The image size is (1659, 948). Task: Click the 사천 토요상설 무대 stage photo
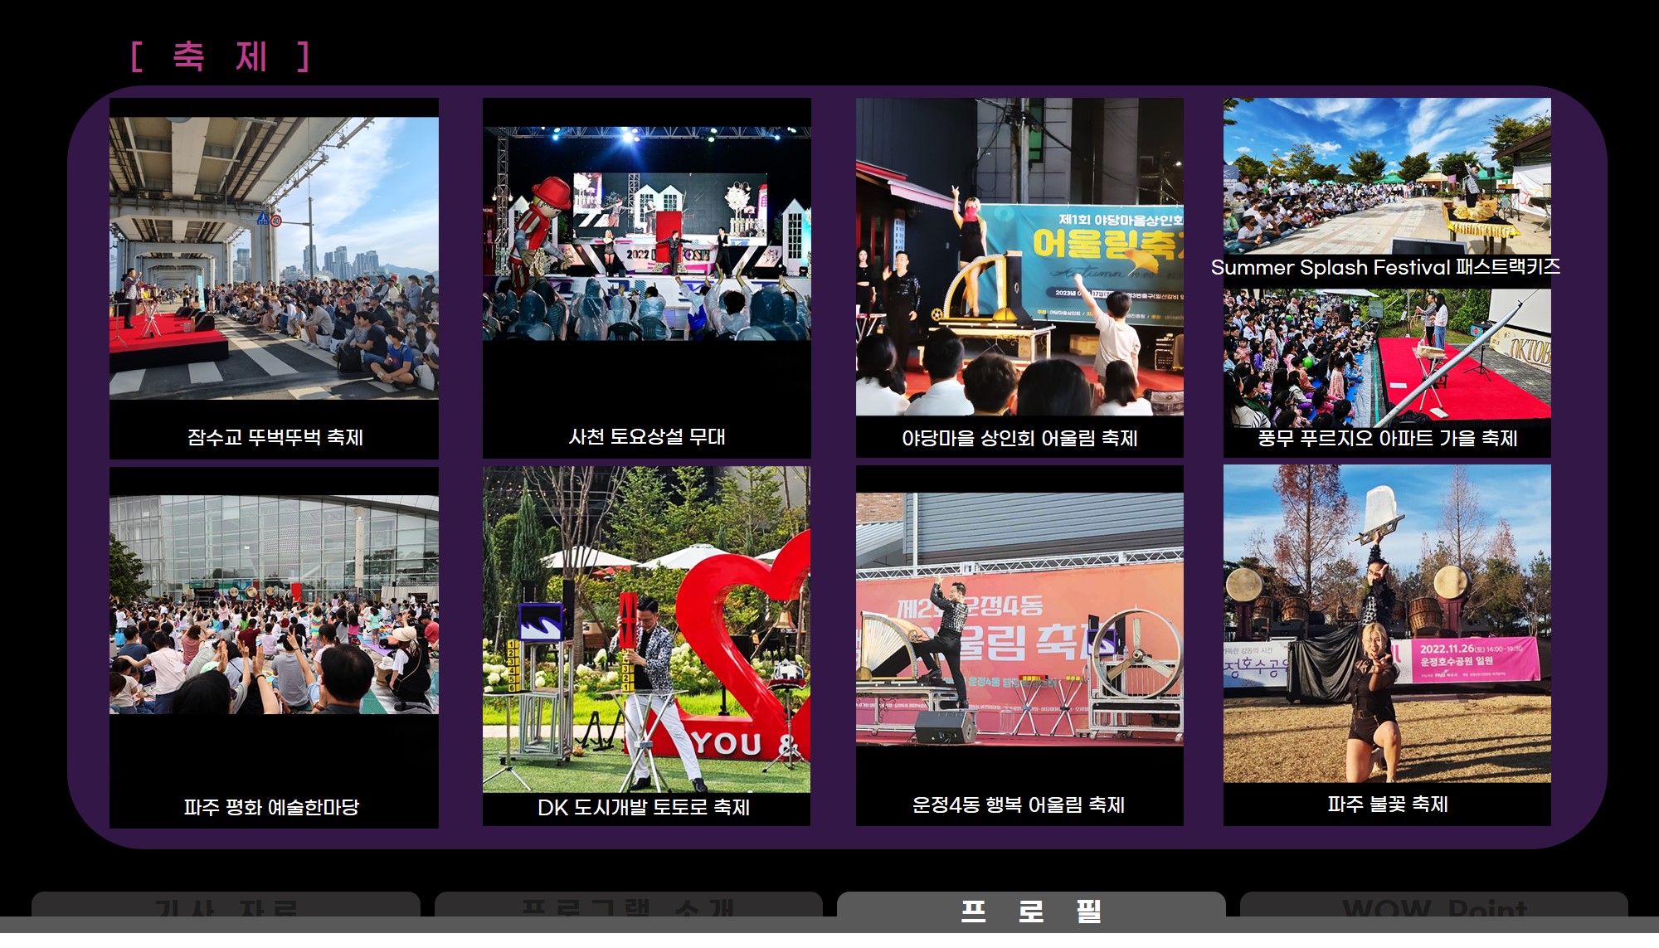point(646,233)
